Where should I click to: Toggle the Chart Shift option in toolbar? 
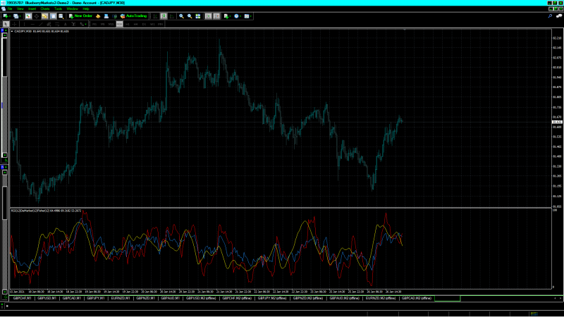(215, 15)
